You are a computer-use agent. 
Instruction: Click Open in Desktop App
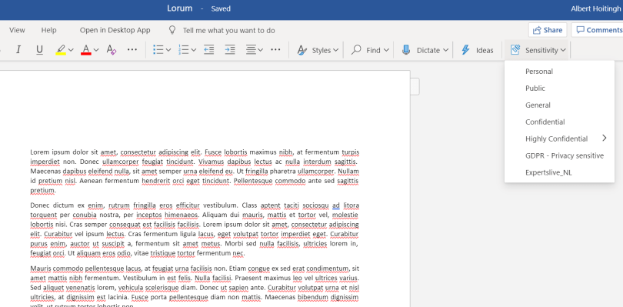[x=115, y=30]
